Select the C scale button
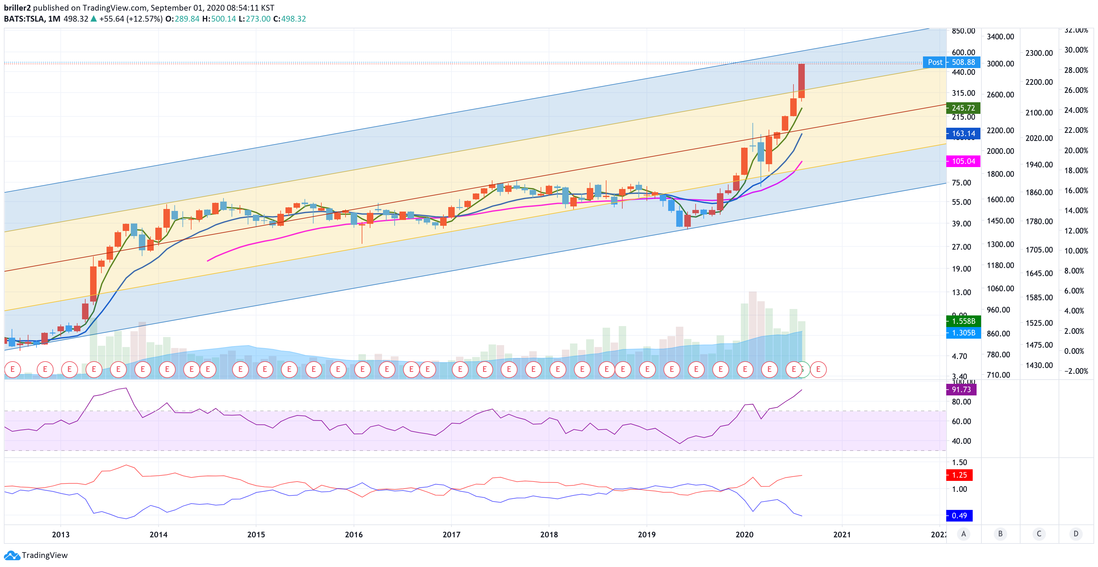 [1039, 533]
